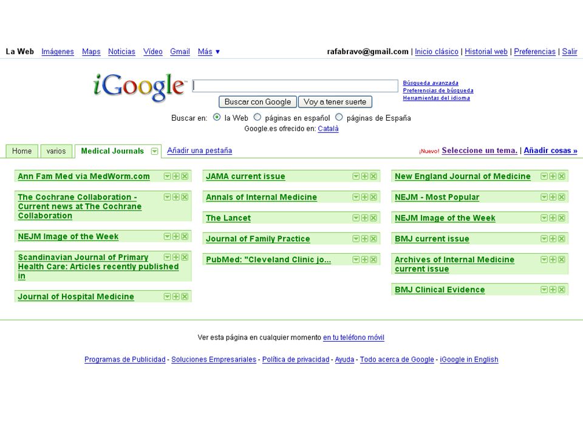Select the 'la Web' search radio button
Image resolution: width=583 pixels, height=437 pixels.
(217, 117)
